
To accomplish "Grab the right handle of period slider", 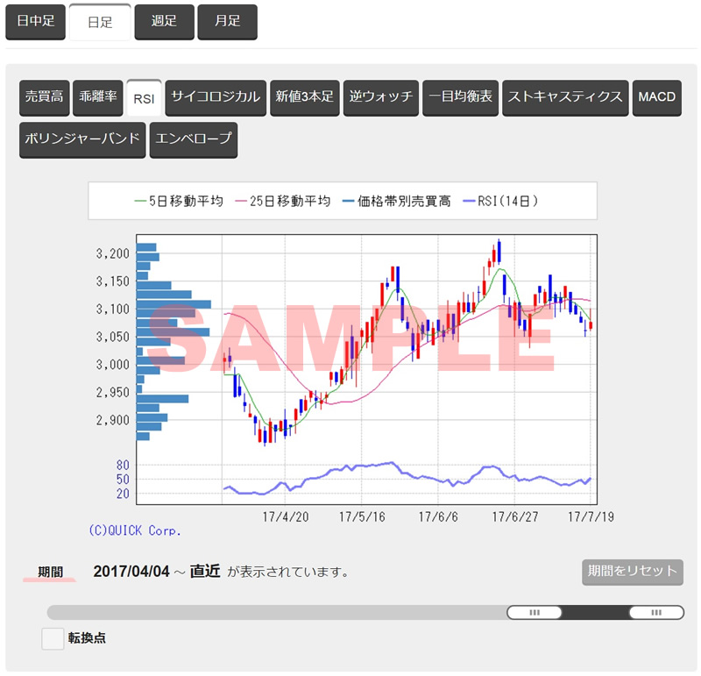I will point(656,612).
